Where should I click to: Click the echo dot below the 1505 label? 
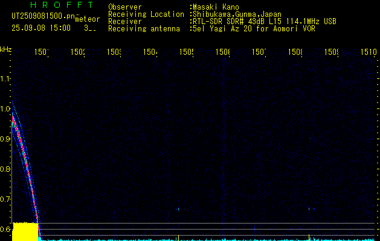178,209
